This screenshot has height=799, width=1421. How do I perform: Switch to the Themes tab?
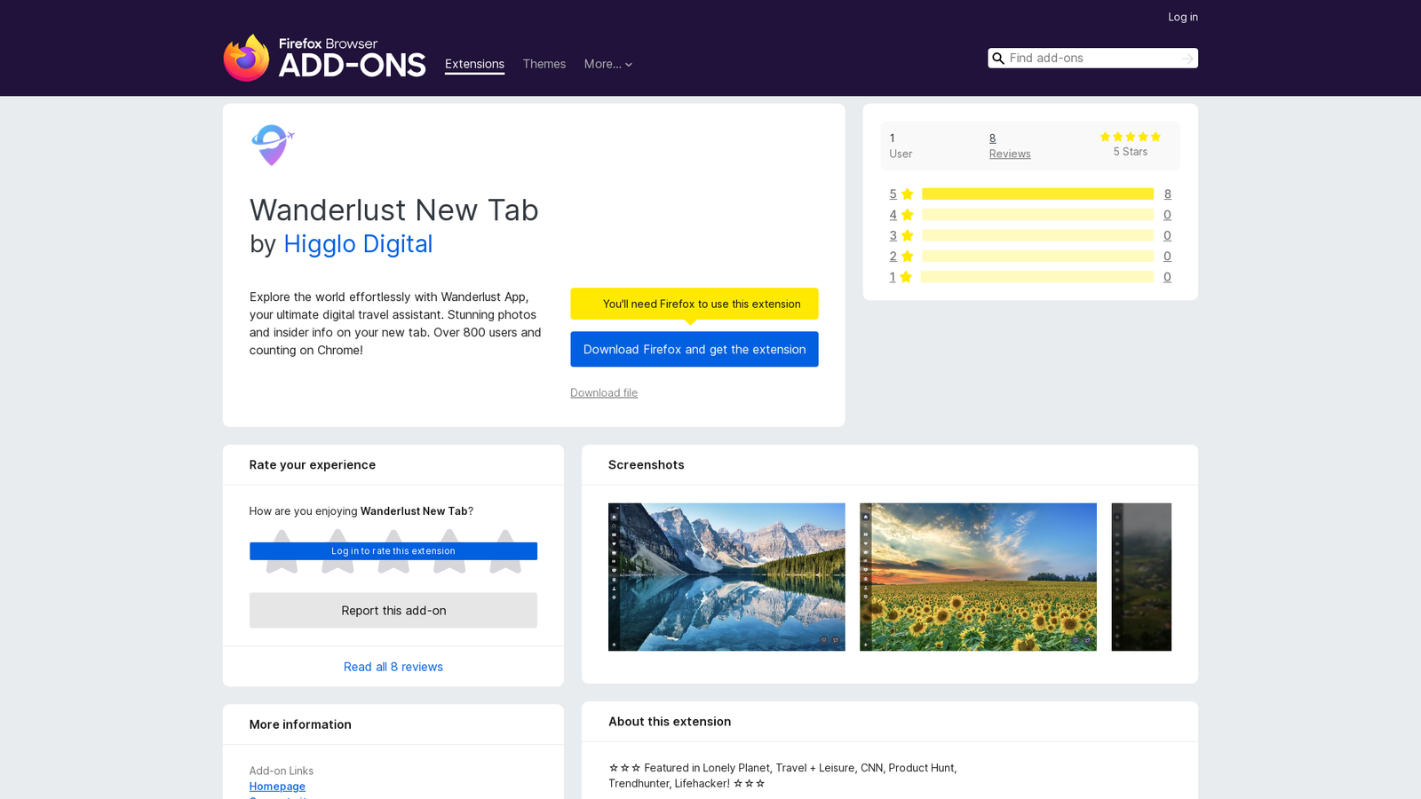point(544,64)
